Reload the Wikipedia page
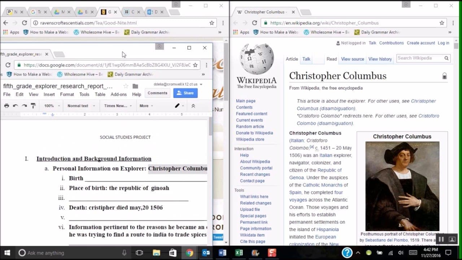 pyautogui.click(x=254, y=23)
